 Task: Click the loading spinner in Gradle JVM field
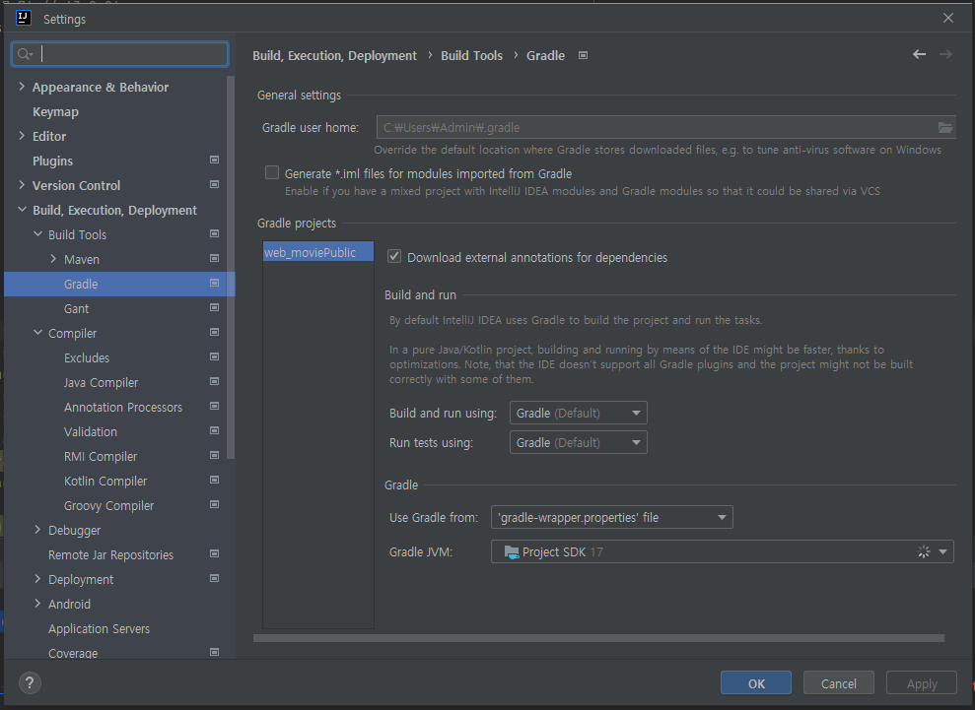(x=924, y=551)
